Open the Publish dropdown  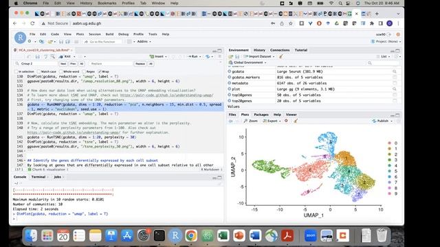click(x=382, y=121)
